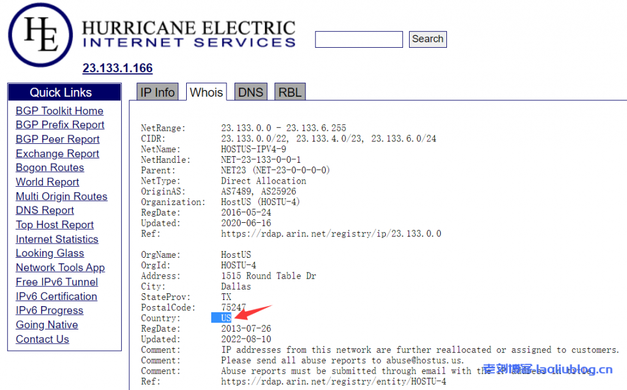Switch to the RBL tab
627x390 pixels.
pos(290,92)
